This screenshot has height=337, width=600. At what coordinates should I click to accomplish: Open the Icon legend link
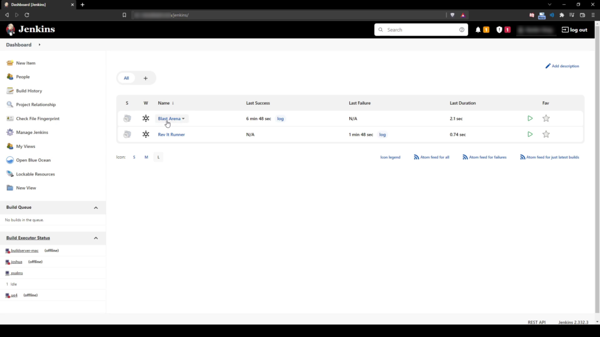(x=390, y=157)
